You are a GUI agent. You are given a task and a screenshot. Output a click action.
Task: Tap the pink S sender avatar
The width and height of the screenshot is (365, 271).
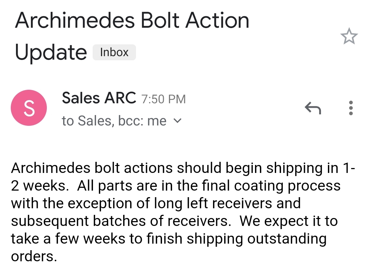[29, 108]
